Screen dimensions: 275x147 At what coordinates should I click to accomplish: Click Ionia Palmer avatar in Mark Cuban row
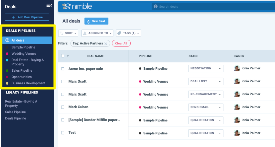coord(237,107)
